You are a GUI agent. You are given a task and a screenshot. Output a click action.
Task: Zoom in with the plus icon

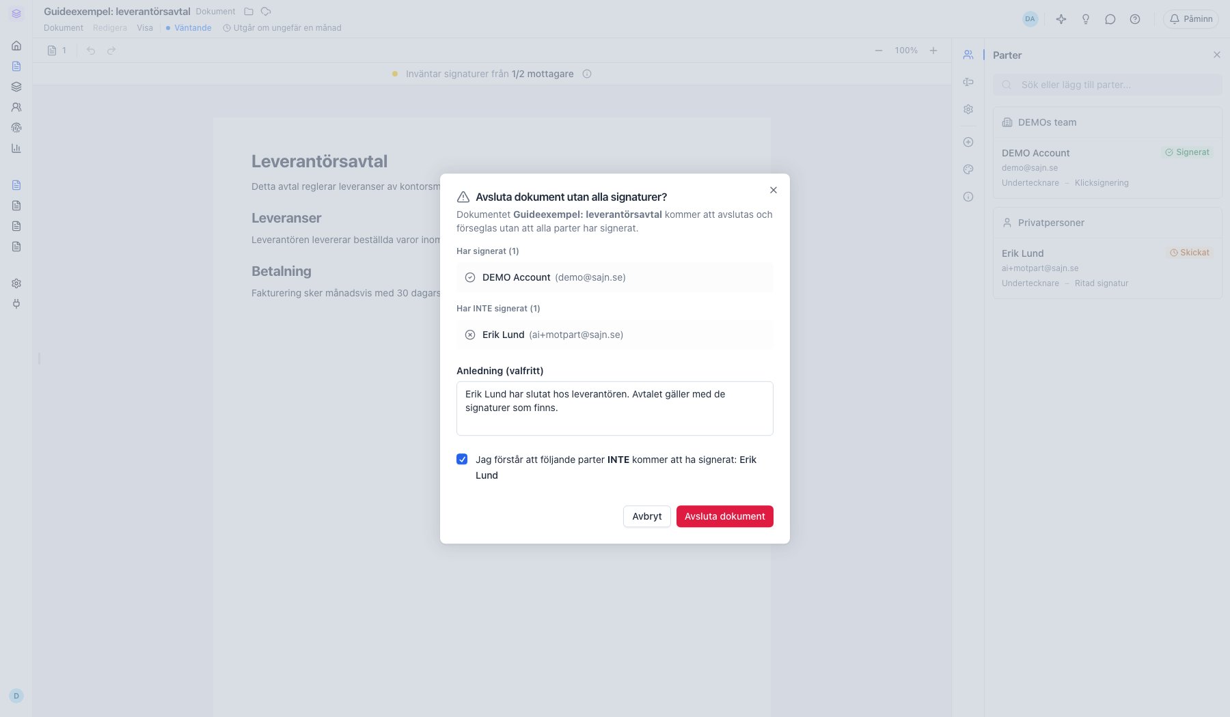pos(933,51)
